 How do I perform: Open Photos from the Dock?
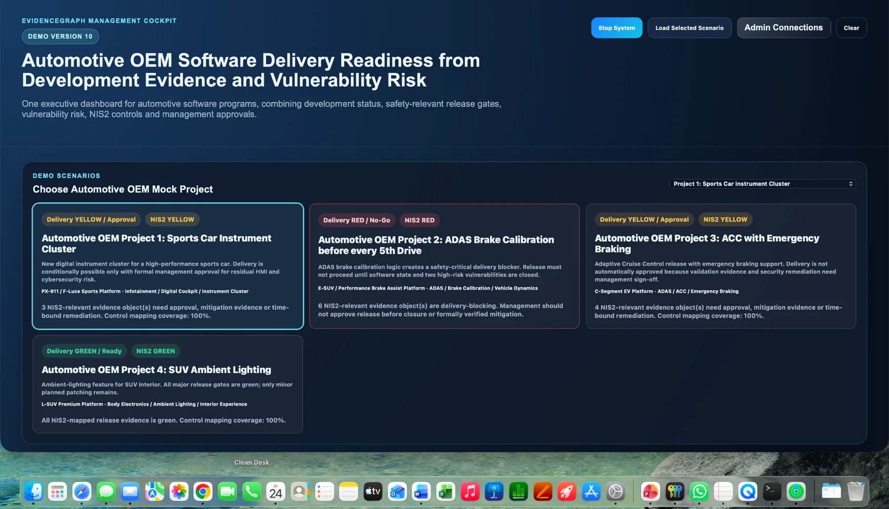[179, 492]
